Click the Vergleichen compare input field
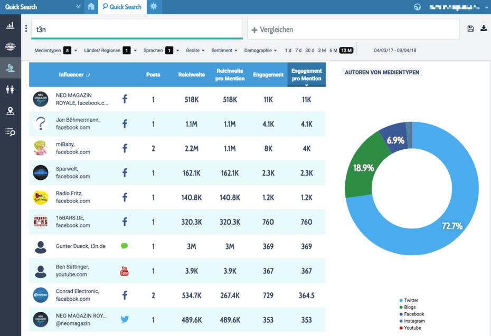 (x=353, y=29)
